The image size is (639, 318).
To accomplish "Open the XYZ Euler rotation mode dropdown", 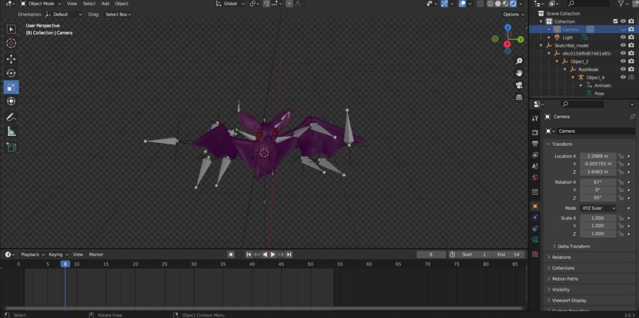I will tap(598, 208).
